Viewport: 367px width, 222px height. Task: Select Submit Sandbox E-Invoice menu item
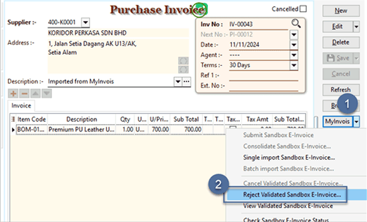tap(278, 135)
